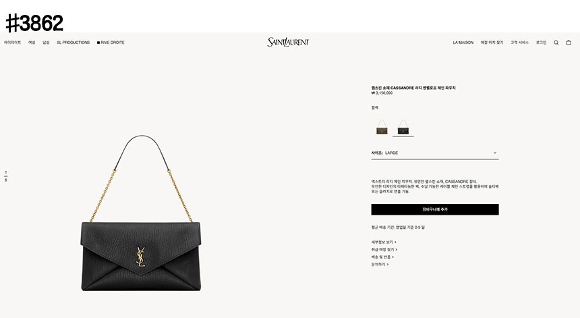Open 취급 매장 찾기 link
The width and height of the screenshot is (580, 318).
click(x=384, y=250)
